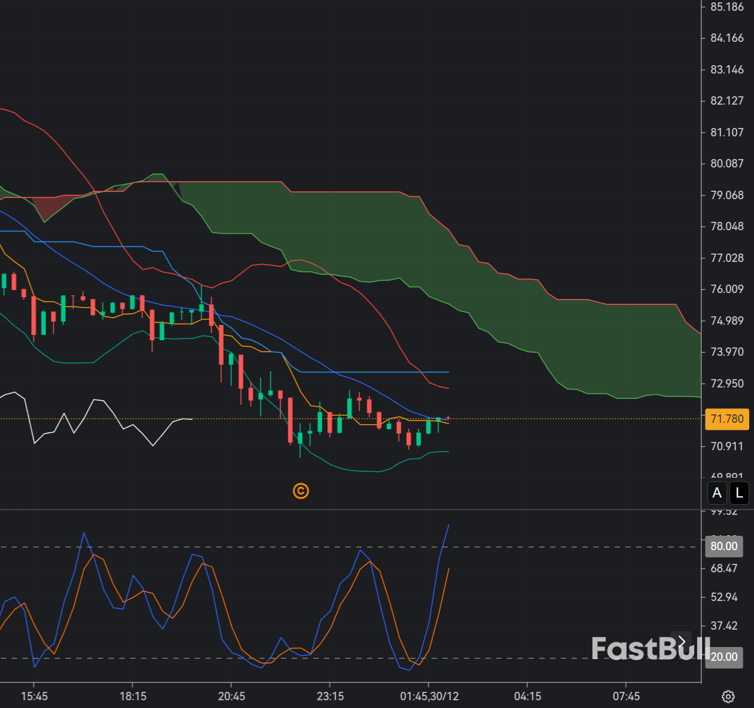Toggle logarithmic scale with the "L" button

click(x=739, y=493)
